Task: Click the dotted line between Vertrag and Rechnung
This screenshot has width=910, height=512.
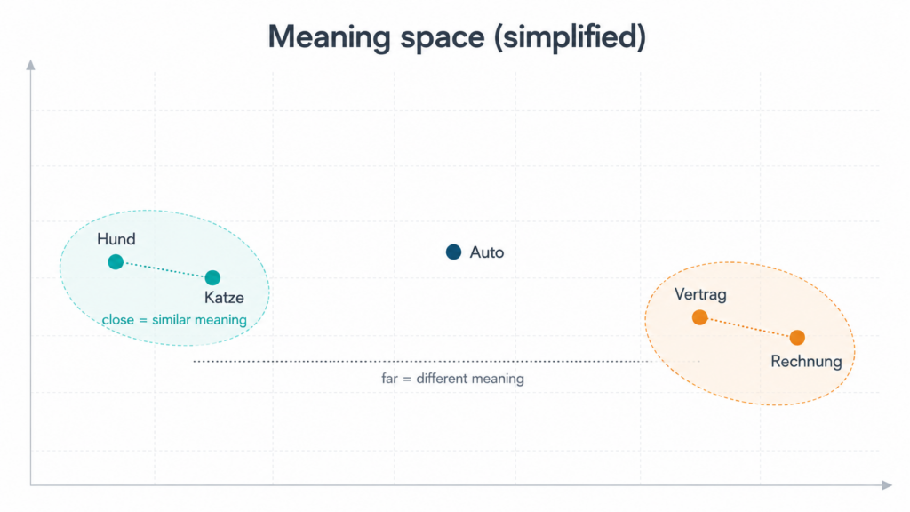Action: (748, 327)
